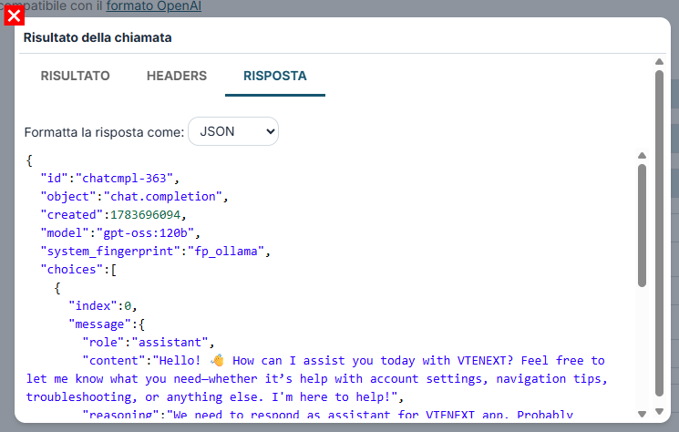Follow the formato OpenAI link
The height and width of the screenshot is (432, 679).
154,6
